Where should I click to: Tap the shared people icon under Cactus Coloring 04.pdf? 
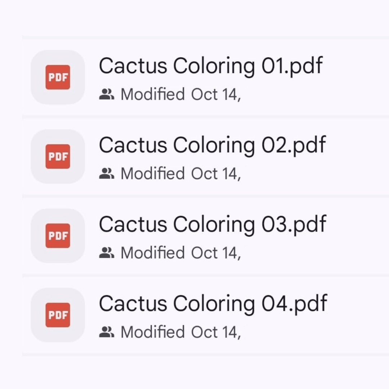tap(106, 332)
